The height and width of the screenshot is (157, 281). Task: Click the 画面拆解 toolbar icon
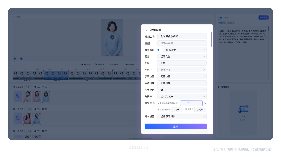click(82, 65)
